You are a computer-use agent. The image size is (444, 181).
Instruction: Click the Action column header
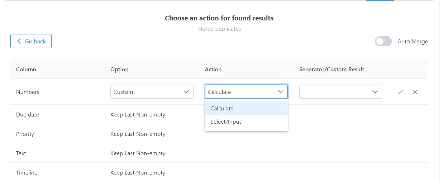pos(213,70)
